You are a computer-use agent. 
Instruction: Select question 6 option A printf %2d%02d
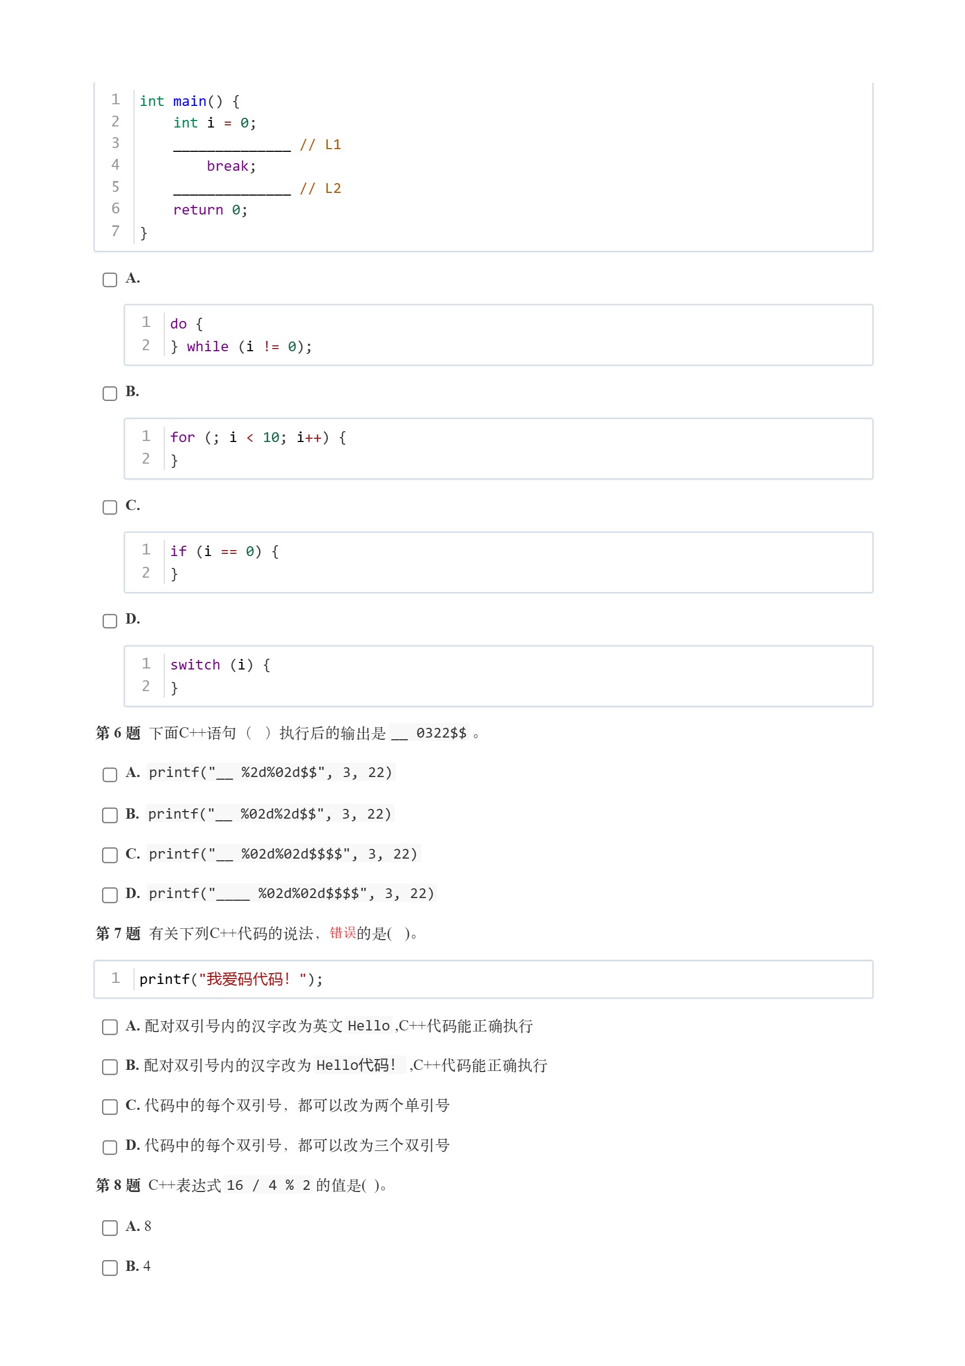click(x=110, y=774)
